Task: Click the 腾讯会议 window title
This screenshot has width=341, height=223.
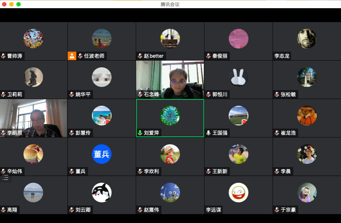Action: (170, 4)
